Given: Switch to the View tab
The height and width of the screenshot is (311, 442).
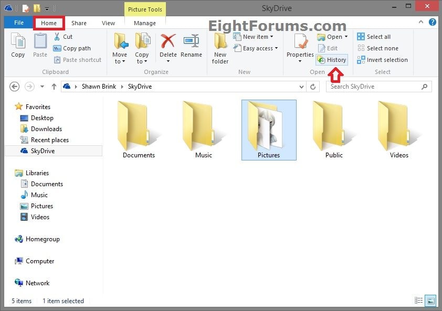Looking at the screenshot, I should point(108,23).
